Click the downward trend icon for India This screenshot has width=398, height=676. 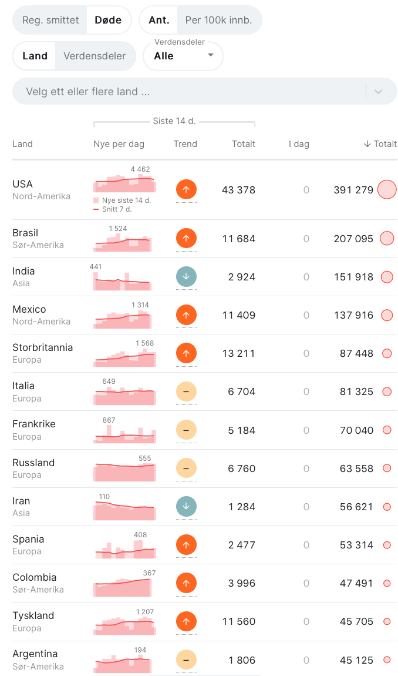pos(186,277)
